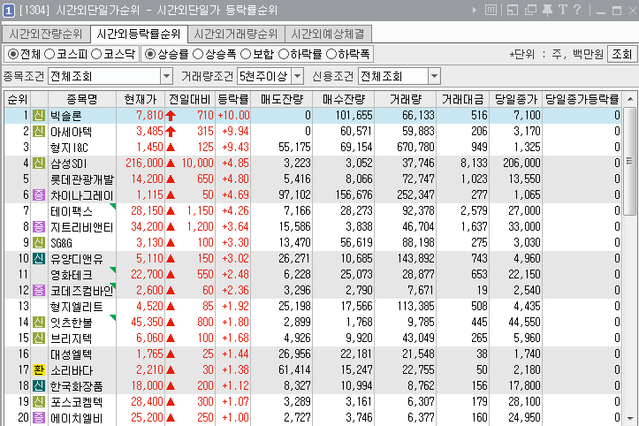The width and height of the screenshot is (639, 426).
Task: Click the play arrow icon in title bar
Action: tap(475, 10)
